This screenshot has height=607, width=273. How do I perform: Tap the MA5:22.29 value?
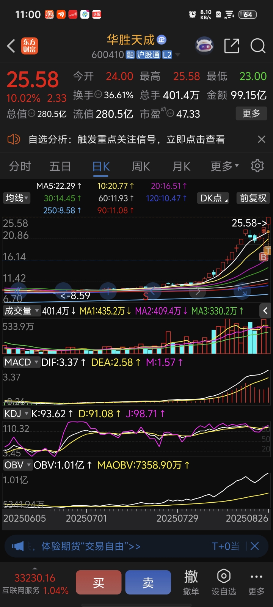coord(59,186)
